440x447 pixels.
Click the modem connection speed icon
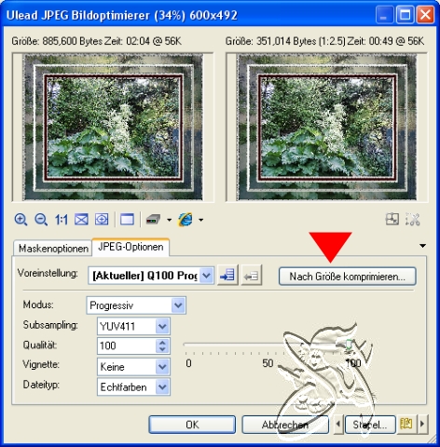click(x=153, y=220)
